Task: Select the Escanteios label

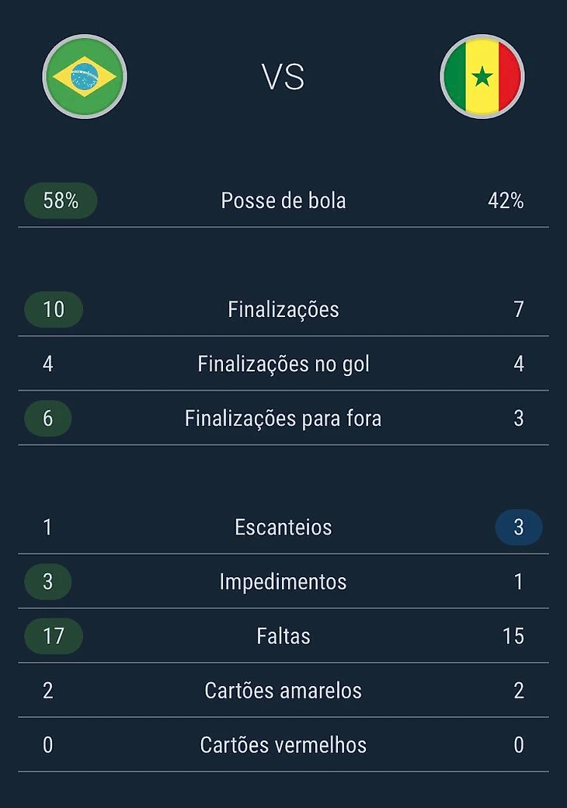Action: [x=283, y=527]
